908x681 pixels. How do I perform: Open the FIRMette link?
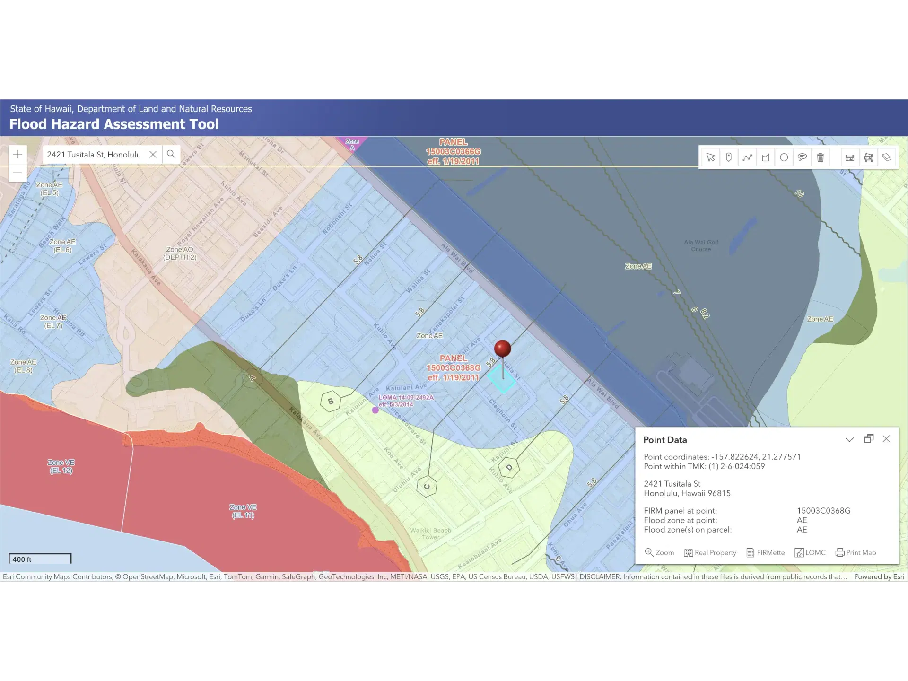pos(766,552)
